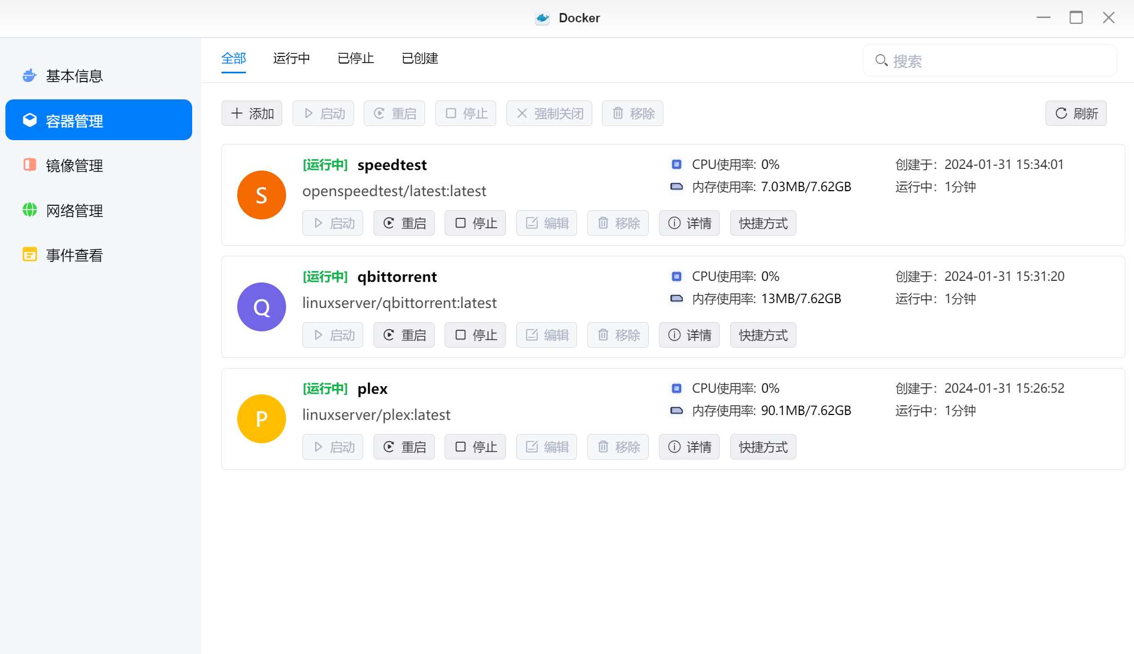Restart the speedtest container (重启)

[x=404, y=223]
